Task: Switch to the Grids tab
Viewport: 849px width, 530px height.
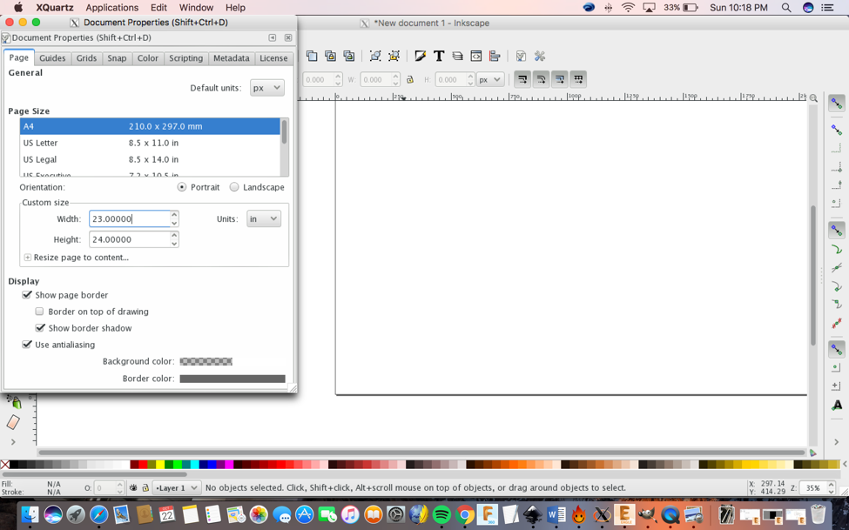Action: [x=86, y=58]
